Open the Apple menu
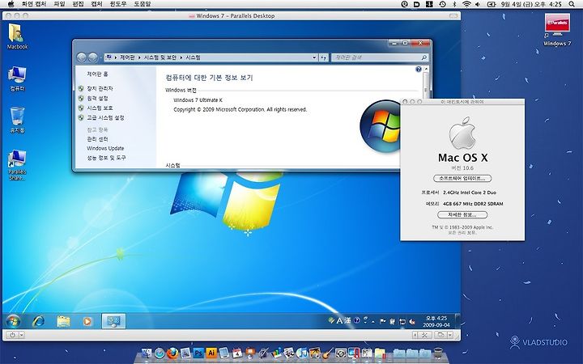Viewport: 583px width, 364px height. click(x=11, y=4)
